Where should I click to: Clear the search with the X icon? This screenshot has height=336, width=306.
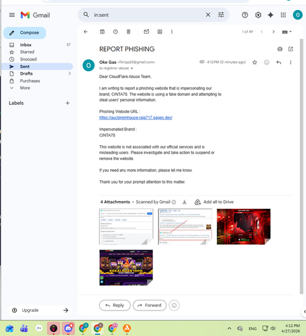(x=208, y=15)
